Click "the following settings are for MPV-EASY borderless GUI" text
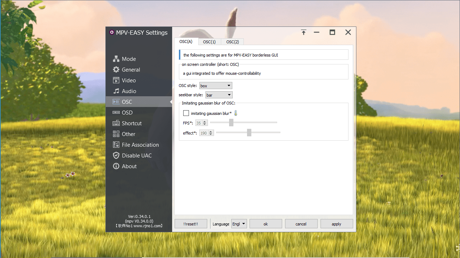 pyautogui.click(x=231, y=55)
